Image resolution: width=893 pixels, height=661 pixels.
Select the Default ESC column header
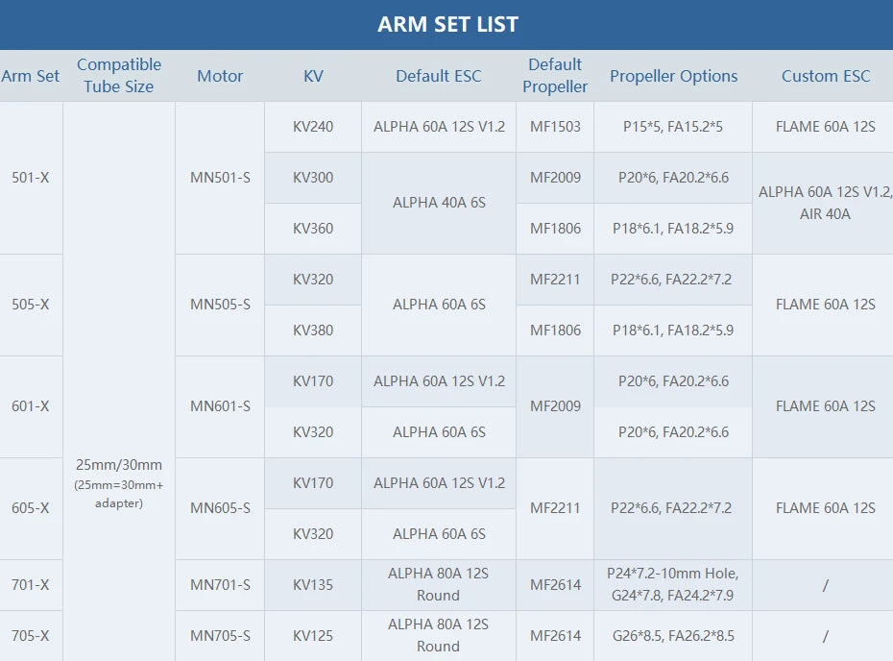[439, 76]
